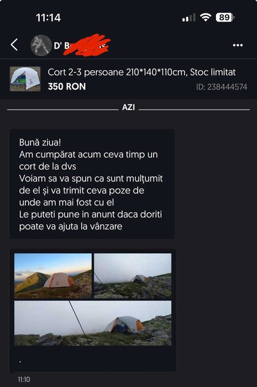Tap the 11:14 status bar clock
Image resolution: width=257 pixels, height=387 pixels.
pyautogui.click(x=48, y=18)
